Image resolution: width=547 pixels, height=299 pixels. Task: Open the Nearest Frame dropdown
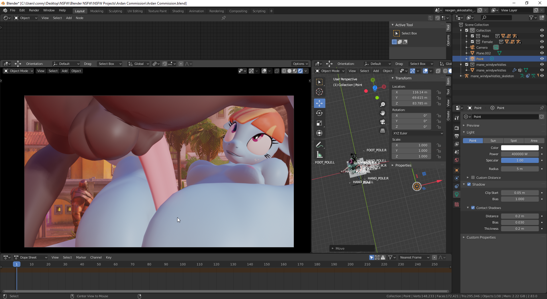(414, 257)
